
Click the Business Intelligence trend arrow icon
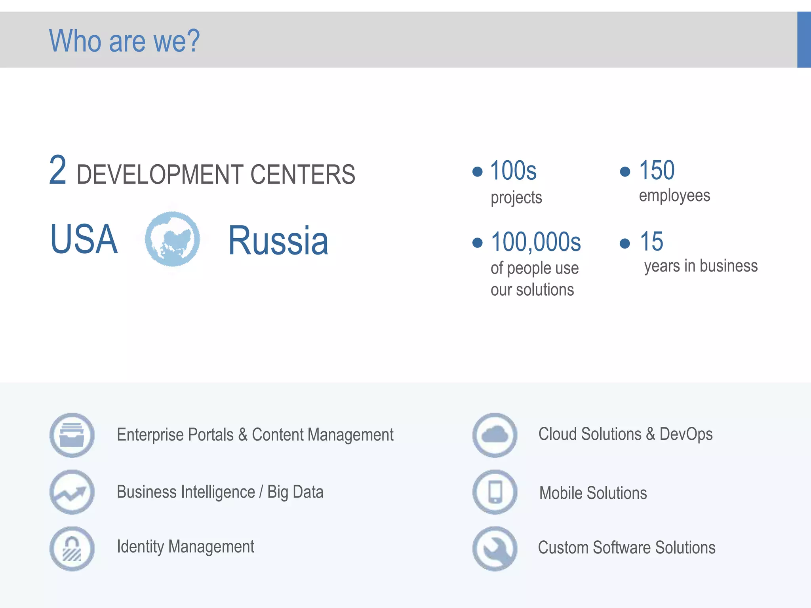tap(72, 492)
